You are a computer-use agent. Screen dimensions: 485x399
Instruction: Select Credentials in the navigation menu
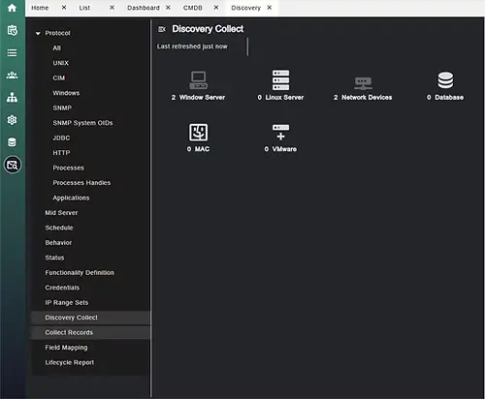[x=62, y=288]
